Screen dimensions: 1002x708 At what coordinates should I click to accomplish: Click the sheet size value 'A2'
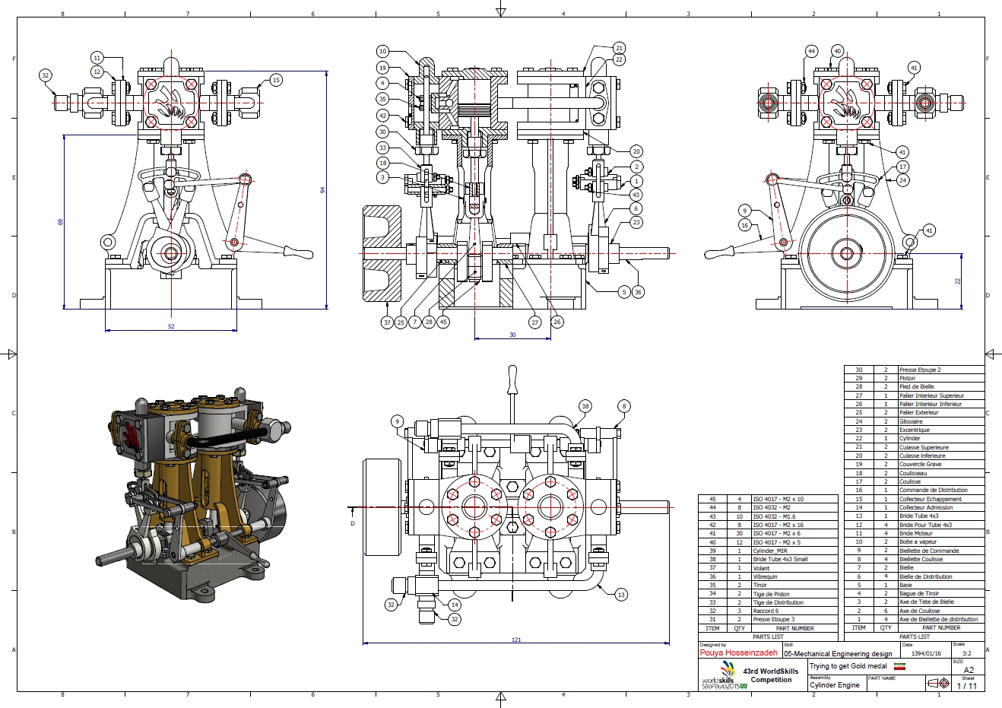969,670
